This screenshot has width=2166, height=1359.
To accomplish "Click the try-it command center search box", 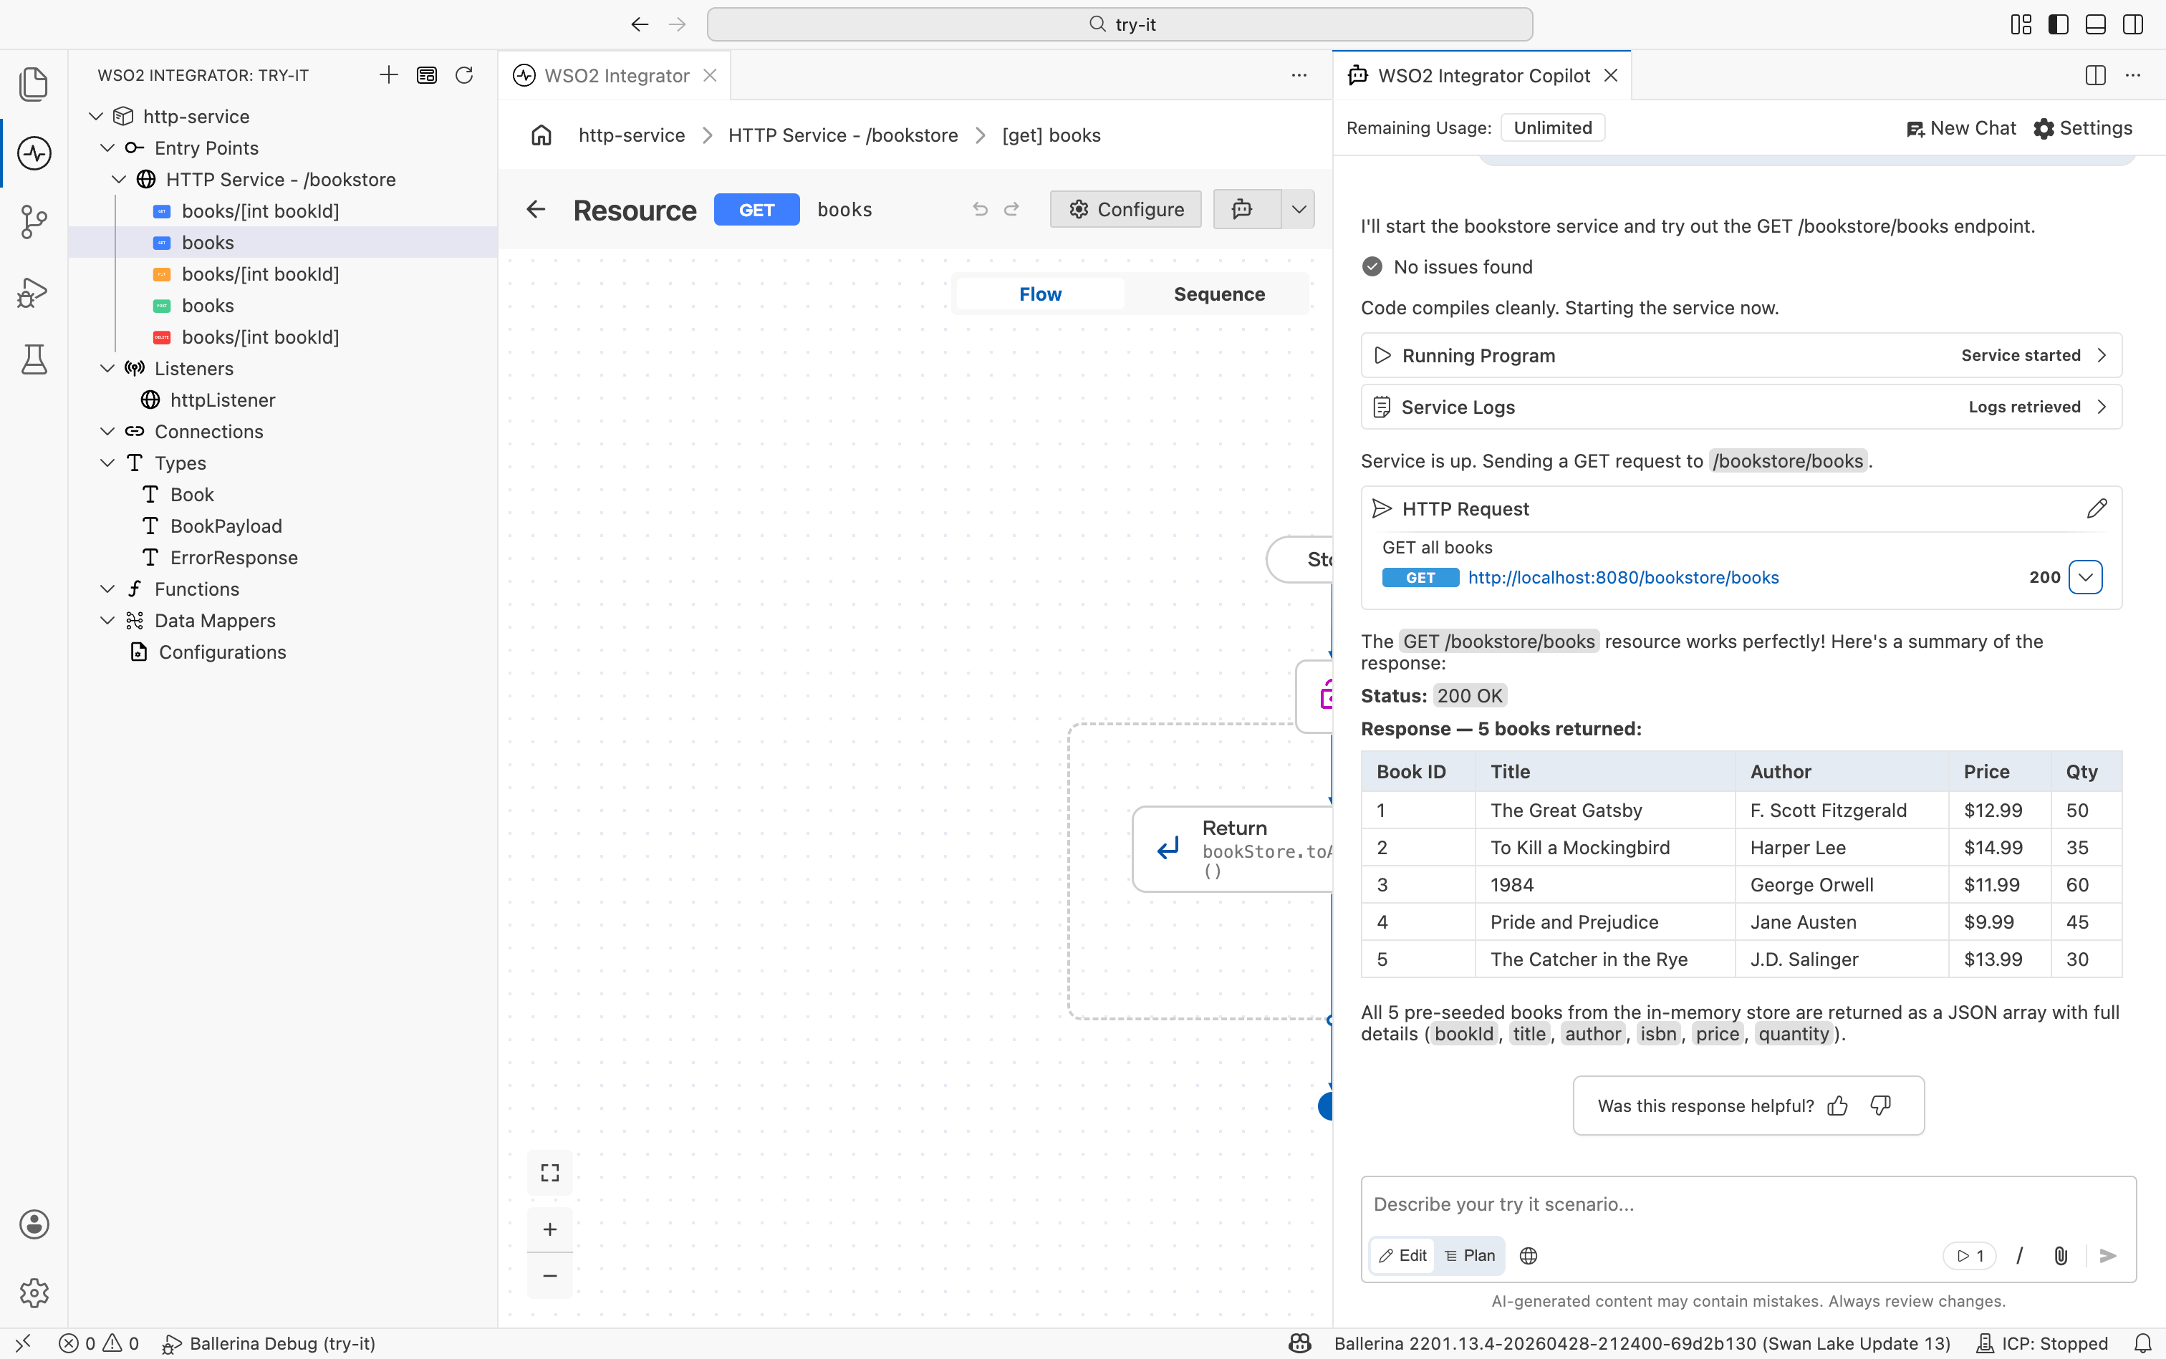I will click(x=1120, y=24).
